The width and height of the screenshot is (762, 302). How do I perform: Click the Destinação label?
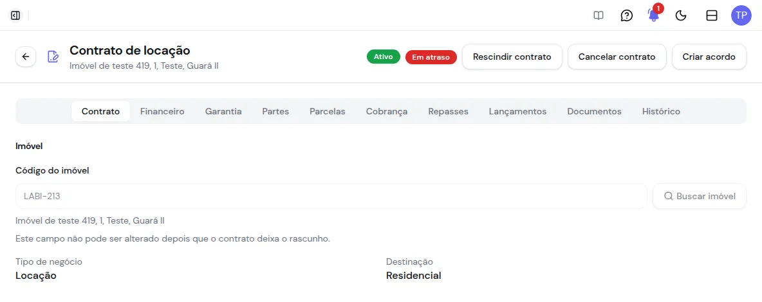(409, 262)
